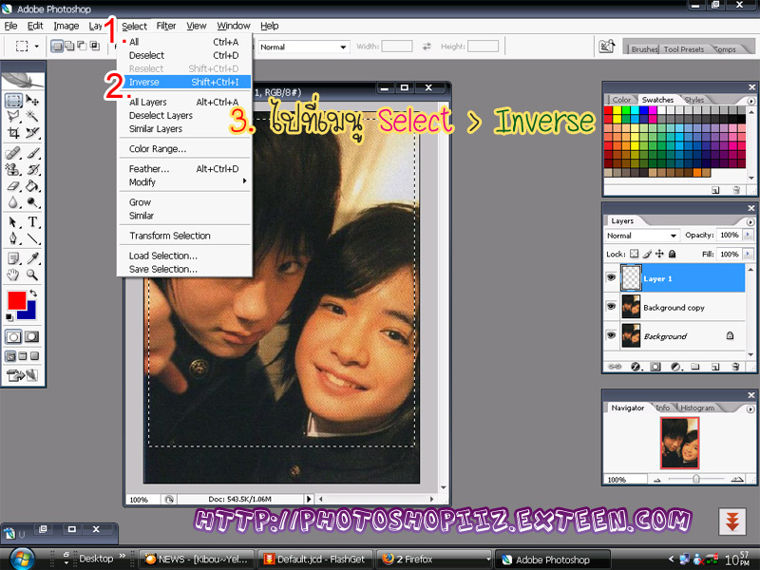Select the Magic Wand tool

tap(33, 117)
